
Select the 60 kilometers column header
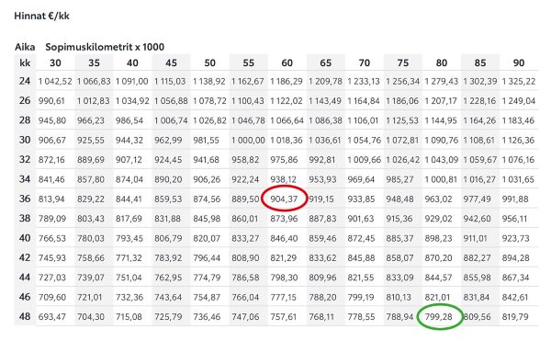coord(287,63)
